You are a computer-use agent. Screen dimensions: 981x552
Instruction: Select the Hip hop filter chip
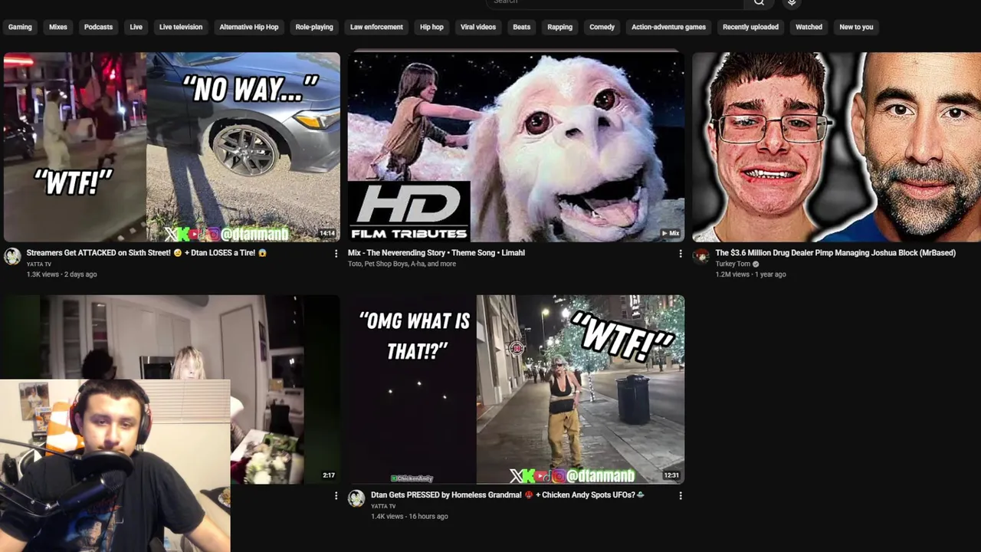point(431,27)
